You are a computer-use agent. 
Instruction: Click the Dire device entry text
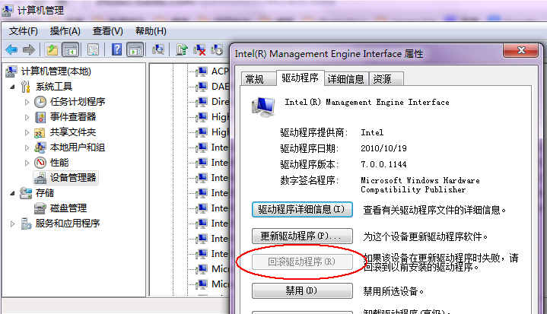220,102
